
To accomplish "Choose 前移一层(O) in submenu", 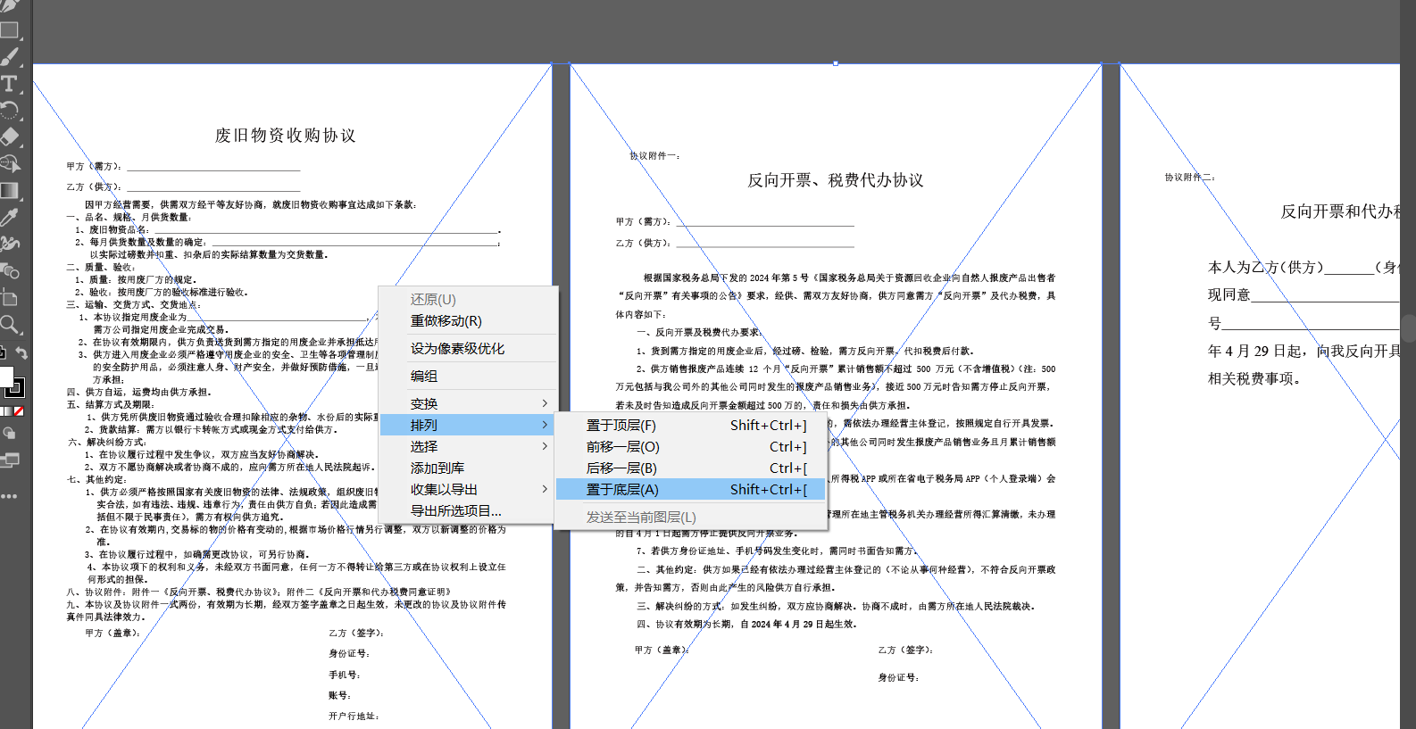I will pos(690,447).
